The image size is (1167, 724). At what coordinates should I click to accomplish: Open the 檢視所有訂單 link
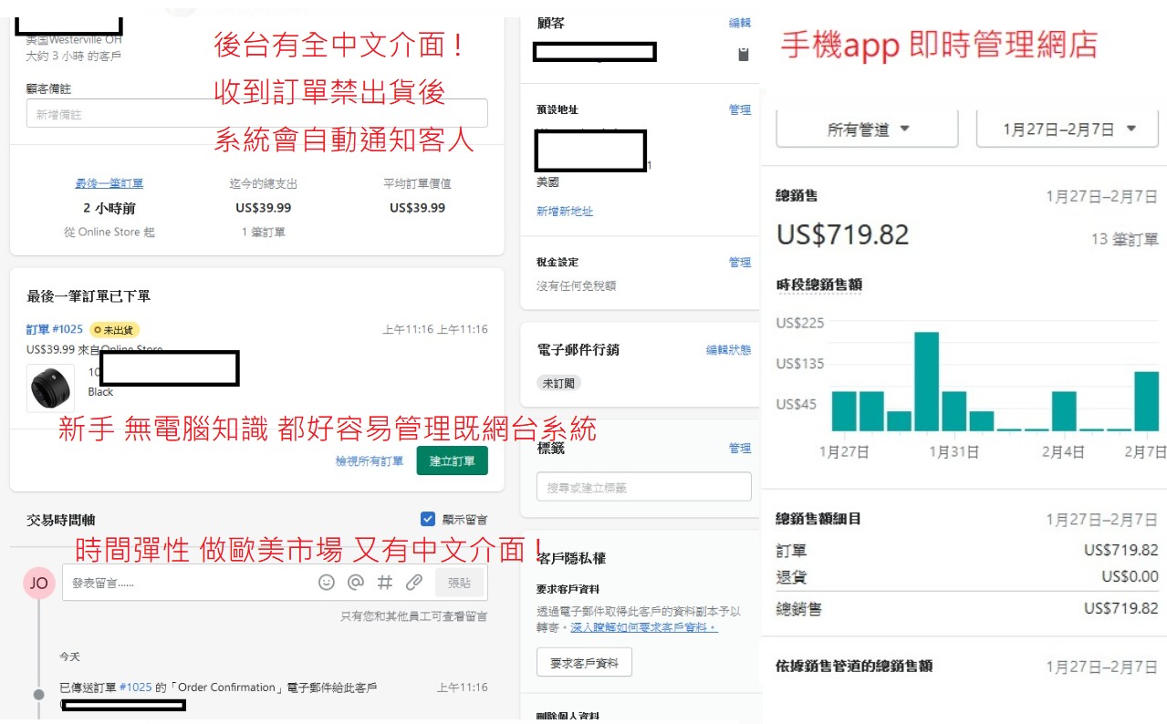370,461
